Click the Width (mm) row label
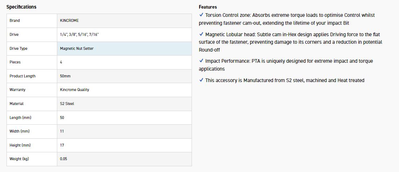This screenshot has width=399, height=172. [x=19, y=132]
